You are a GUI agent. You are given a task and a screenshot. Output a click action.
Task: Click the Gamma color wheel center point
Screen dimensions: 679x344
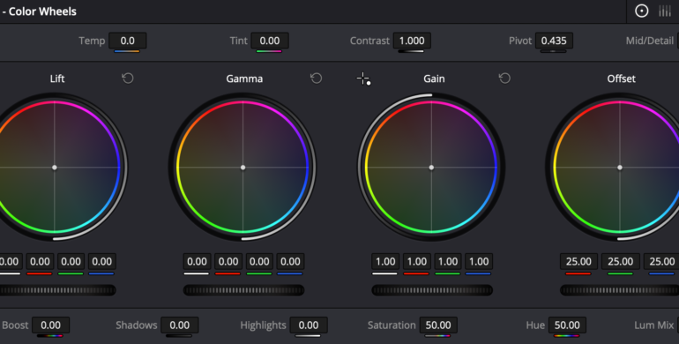pos(242,168)
